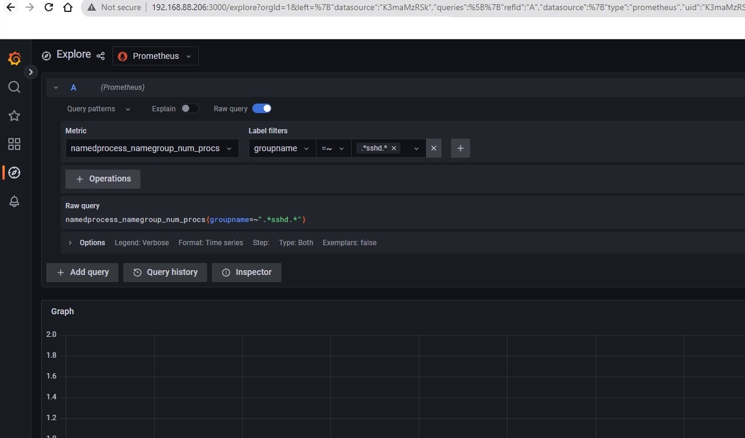Image resolution: width=745 pixels, height=438 pixels.
Task: Change the =~ operator dropdown
Action: [333, 148]
